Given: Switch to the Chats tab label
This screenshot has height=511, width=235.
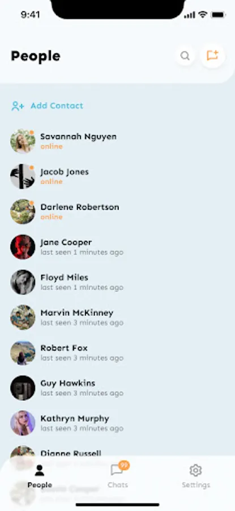Looking at the screenshot, I should [x=118, y=485].
